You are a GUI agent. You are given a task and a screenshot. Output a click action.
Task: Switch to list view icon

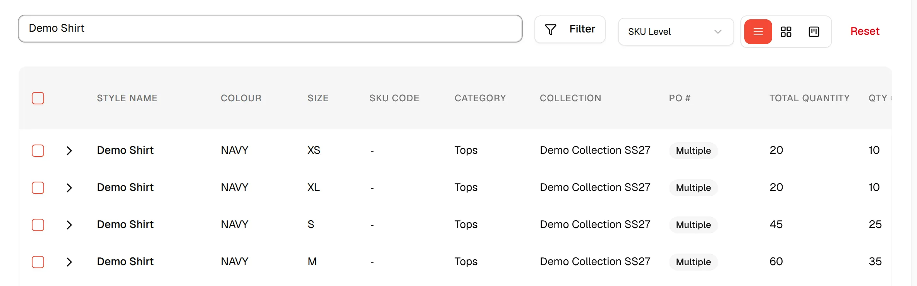pyautogui.click(x=758, y=32)
